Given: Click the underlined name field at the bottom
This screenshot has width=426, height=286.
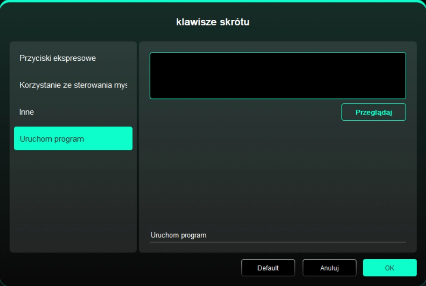Looking at the screenshot, I should tap(277, 236).
